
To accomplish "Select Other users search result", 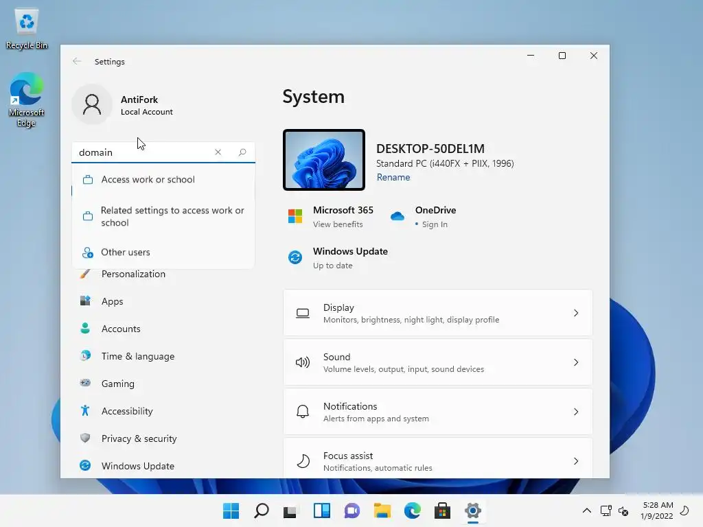I will click(163, 253).
